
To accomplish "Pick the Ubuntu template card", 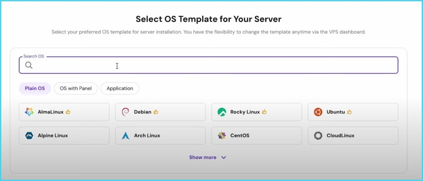I will click(x=353, y=112).
